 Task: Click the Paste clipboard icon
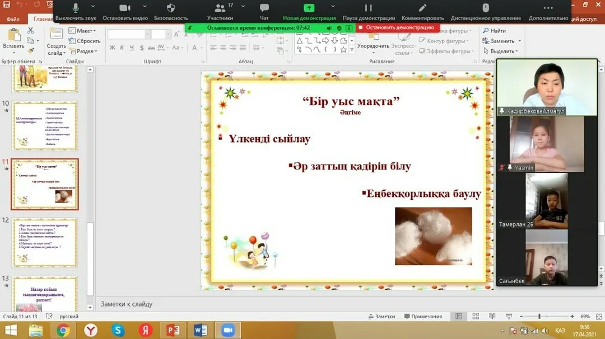(x=14, y=35)
